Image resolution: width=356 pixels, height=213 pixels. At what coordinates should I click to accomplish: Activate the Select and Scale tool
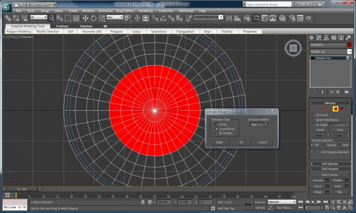coord(102,18)
